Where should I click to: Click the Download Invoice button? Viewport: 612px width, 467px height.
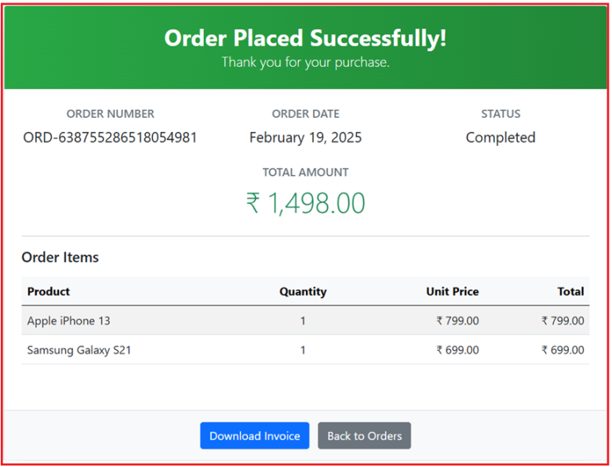coord(254,436)
